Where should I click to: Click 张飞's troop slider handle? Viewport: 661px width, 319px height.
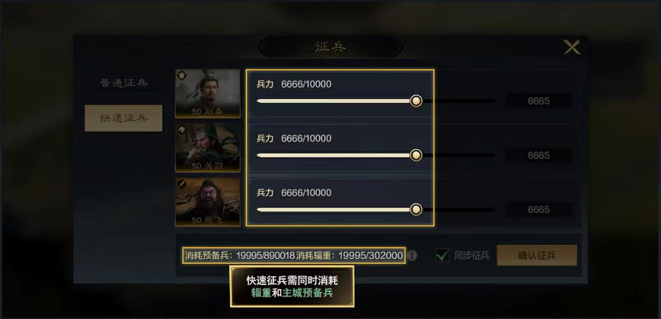pyautogui.click(x=416, y=210)
